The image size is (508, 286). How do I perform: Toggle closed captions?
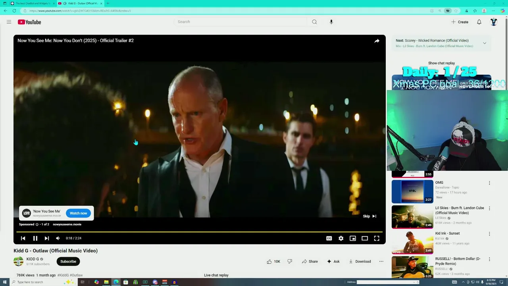pos(329,238)
